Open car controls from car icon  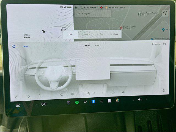tap(18, 106)
